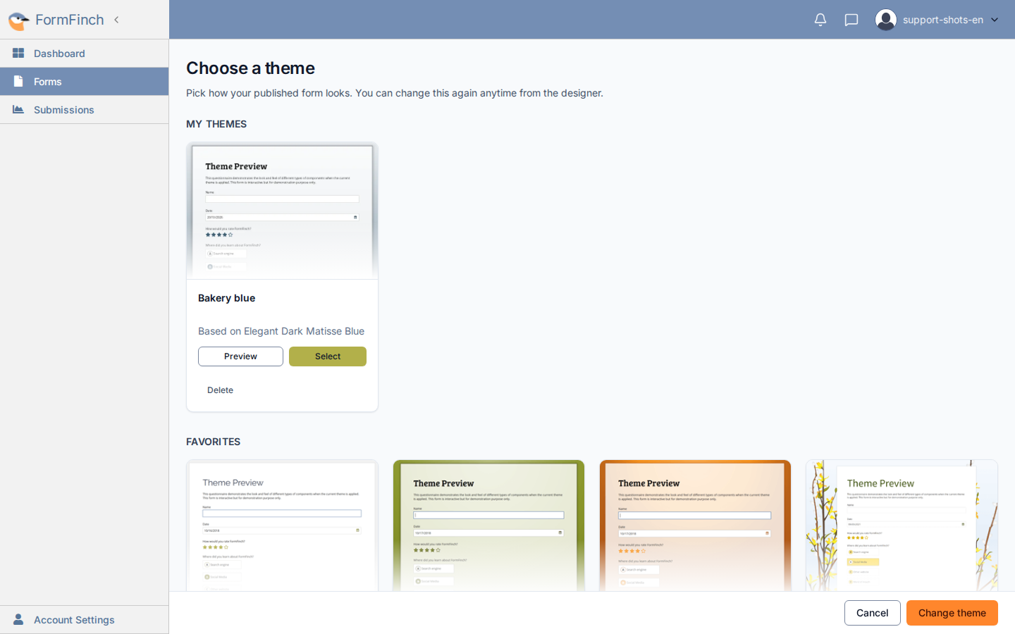Go to Dashboard in sidebar
The image size is (1015, 634).
85,54
